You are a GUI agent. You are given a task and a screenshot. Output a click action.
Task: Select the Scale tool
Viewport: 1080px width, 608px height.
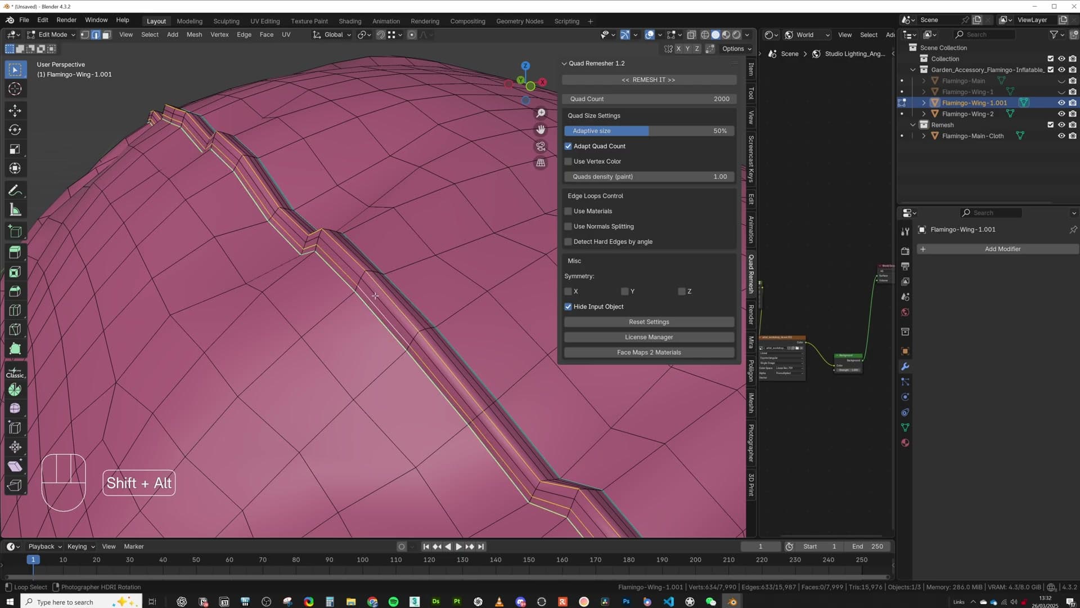click(15, 149)
